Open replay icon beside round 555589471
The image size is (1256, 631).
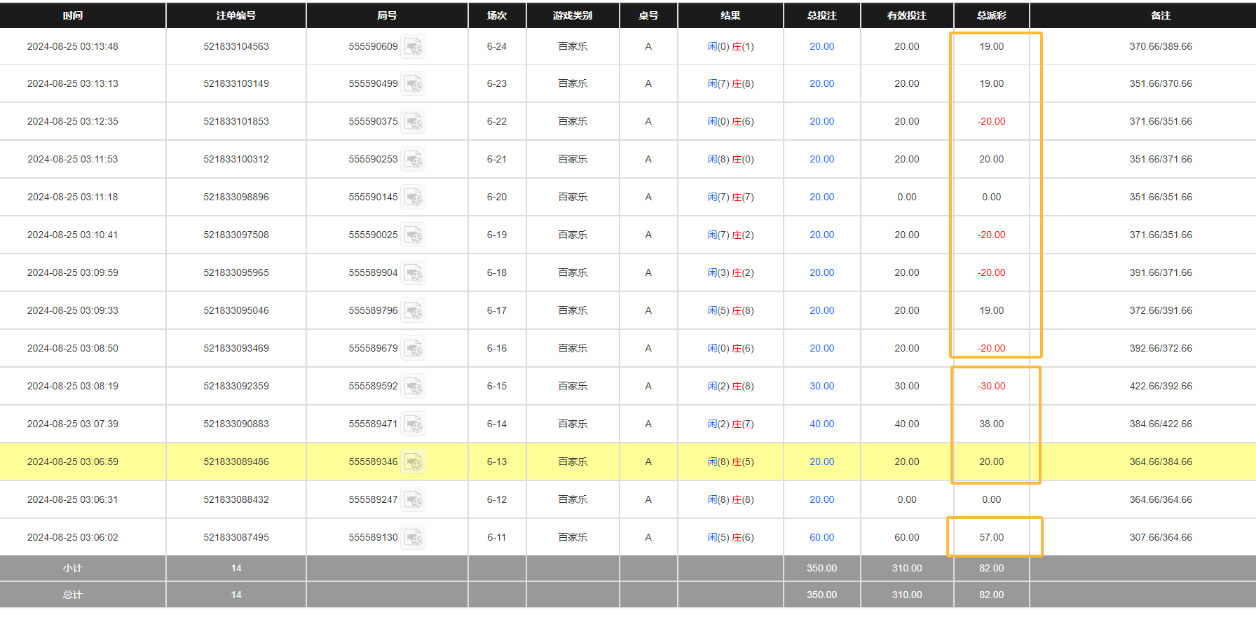point(413,424)
